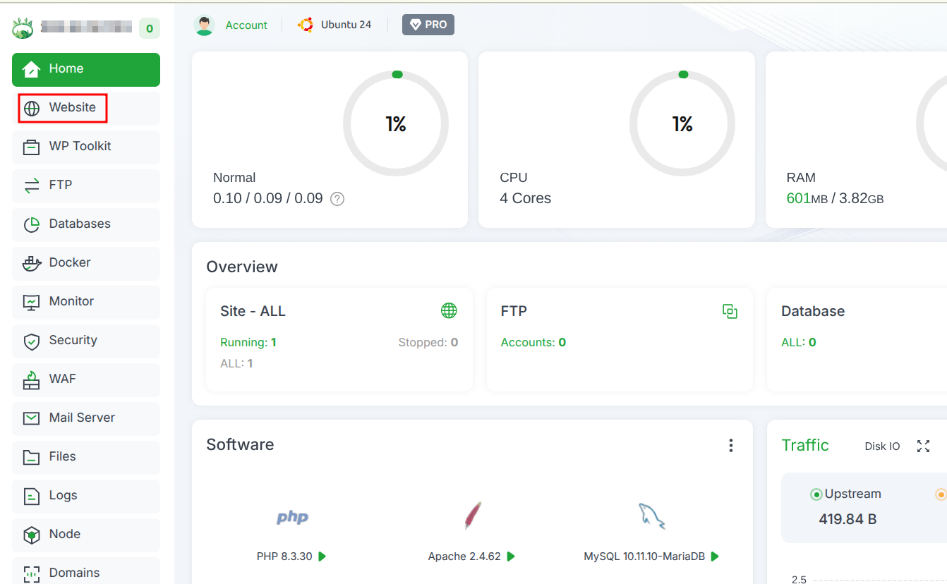The height and width of the screenshot is (584, 947).
Task: Open FTP Accounts: 0 link
Action: click(x=533, y=343)
